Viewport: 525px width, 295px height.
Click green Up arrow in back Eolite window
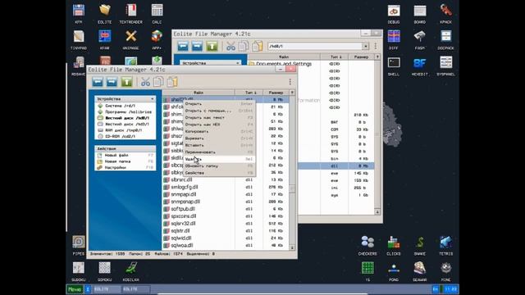[212, 46]
